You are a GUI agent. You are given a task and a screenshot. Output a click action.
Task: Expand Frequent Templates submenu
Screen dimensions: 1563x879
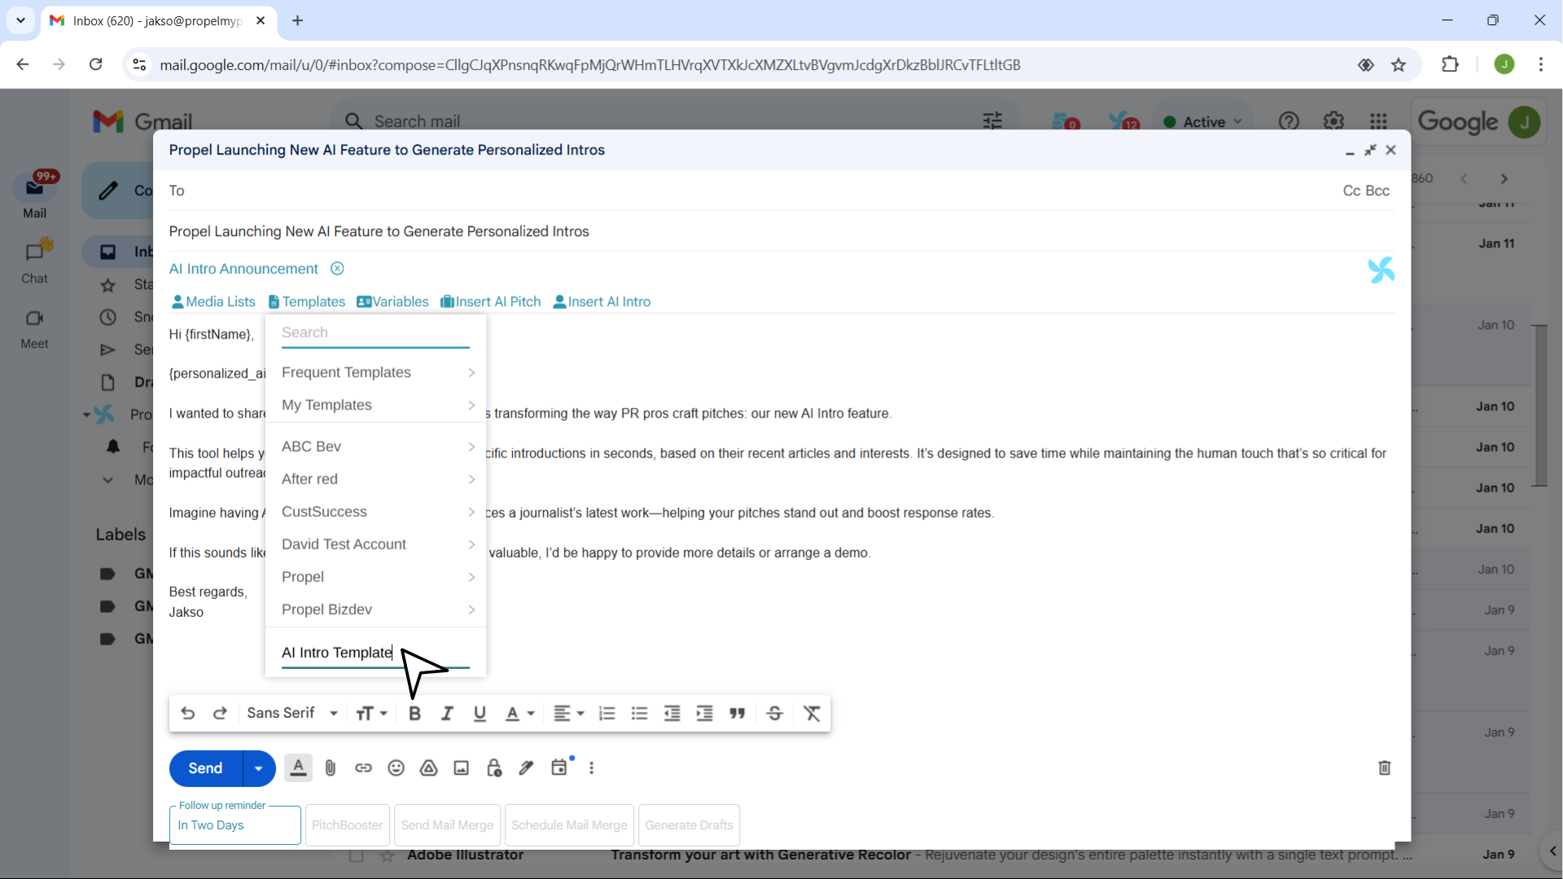pos(376,372)
